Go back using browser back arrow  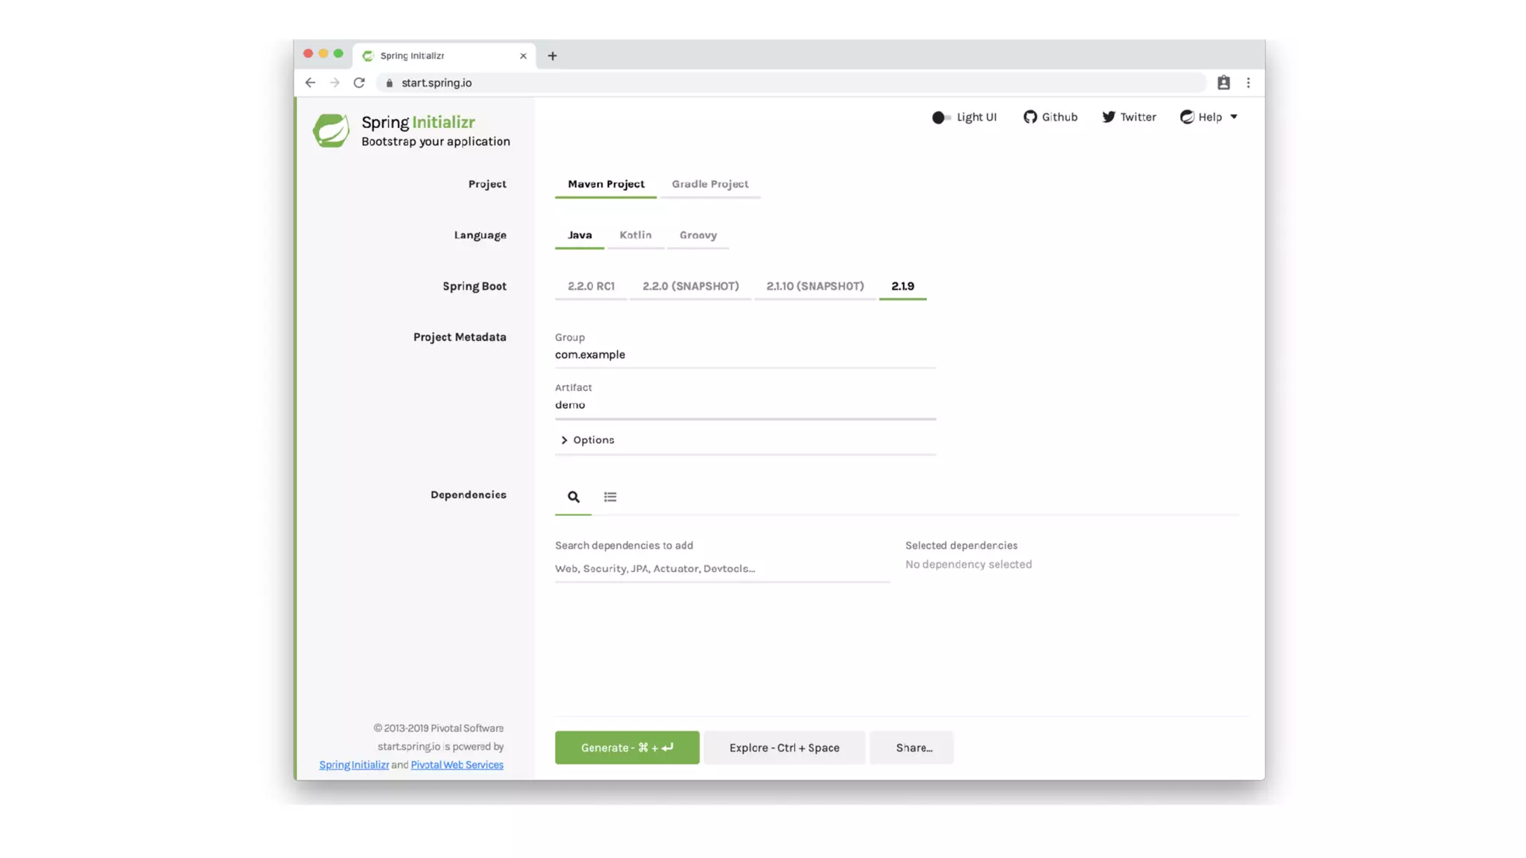tap(310, 83)
